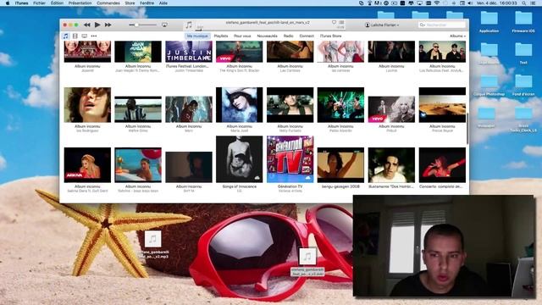This screenshot has height=305, width=542.
Task: Switch to the Radio tab
Action: pos(288,36)
